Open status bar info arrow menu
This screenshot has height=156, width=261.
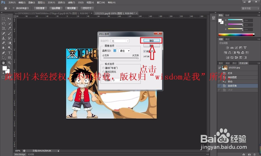click(58, 151)
